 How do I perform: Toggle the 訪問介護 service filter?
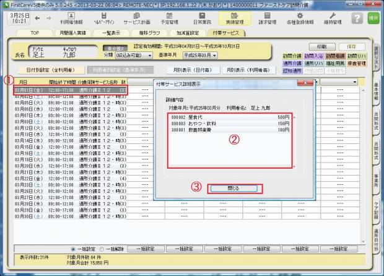[x=292, y=56]
